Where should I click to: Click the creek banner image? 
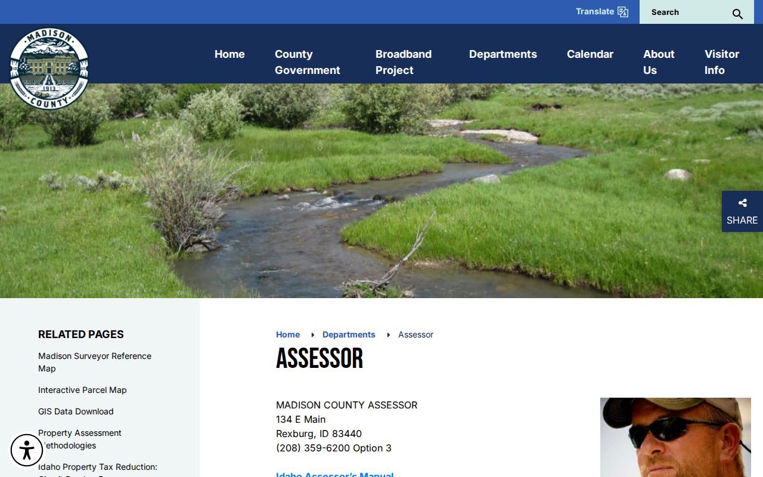coord(381,191)
